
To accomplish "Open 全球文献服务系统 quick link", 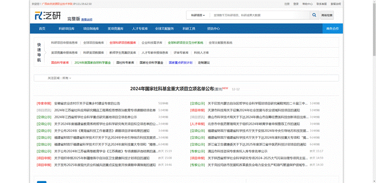I will click(x=221, y=43).
